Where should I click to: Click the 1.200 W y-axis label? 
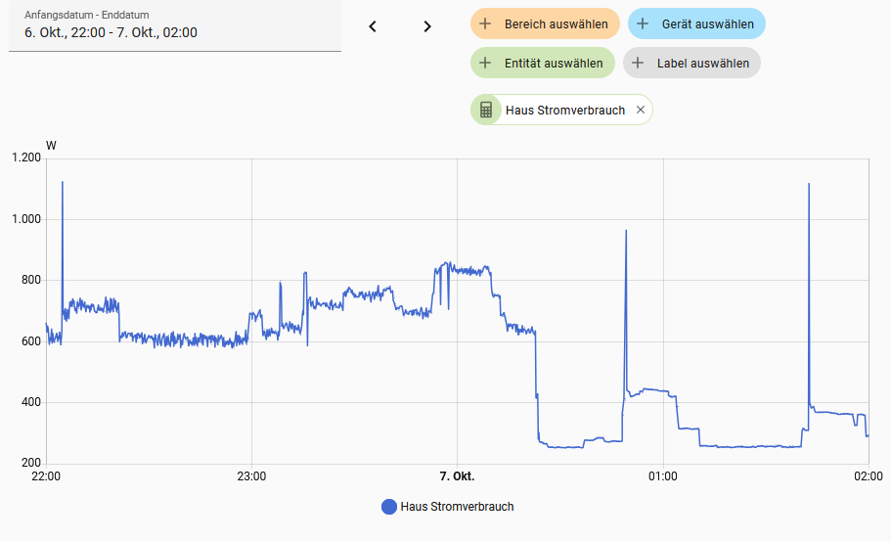[25, 158]
